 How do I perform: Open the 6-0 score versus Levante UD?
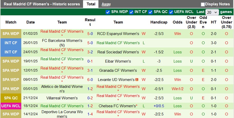point(90,80)
